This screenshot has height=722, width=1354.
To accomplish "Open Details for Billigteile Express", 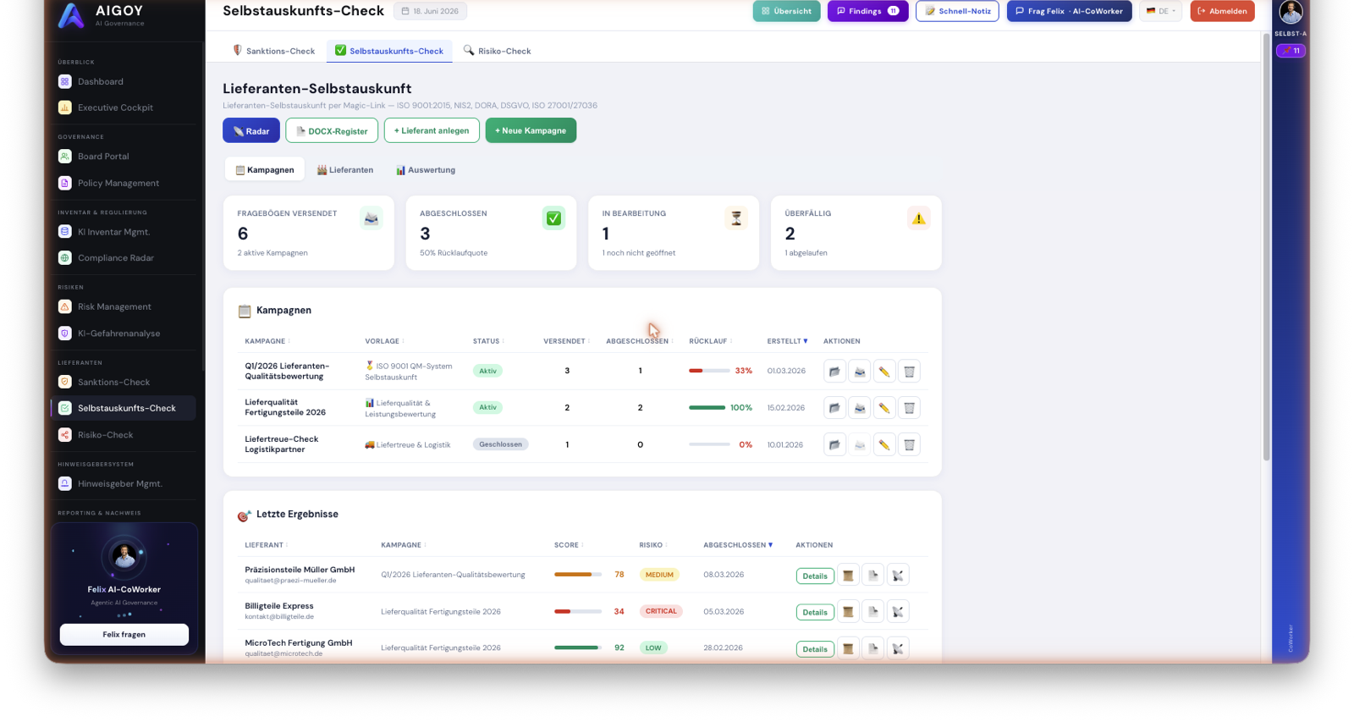I will click(x=815, y=612).
